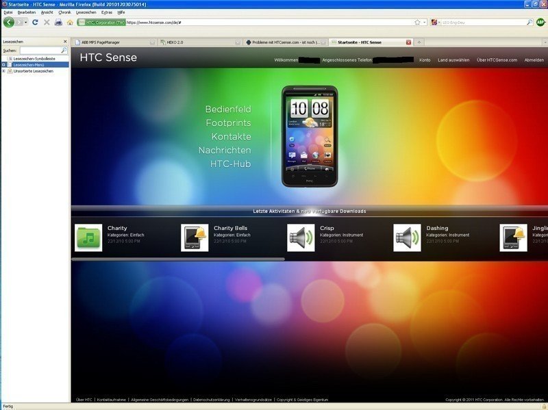Close the Startseite - HTC Sense tab

click(x=408, y=42)
